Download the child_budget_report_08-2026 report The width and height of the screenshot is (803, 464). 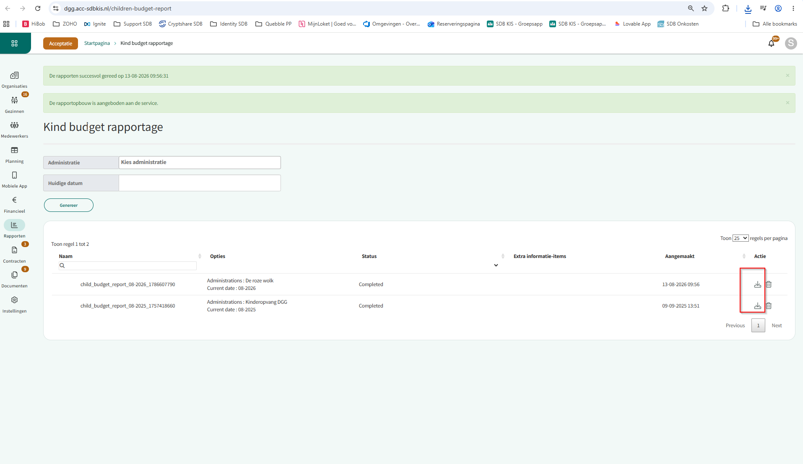coord(757,284)
